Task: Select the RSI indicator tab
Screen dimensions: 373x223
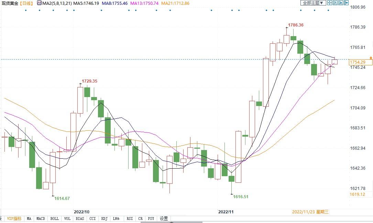Action: coord(130,219)
